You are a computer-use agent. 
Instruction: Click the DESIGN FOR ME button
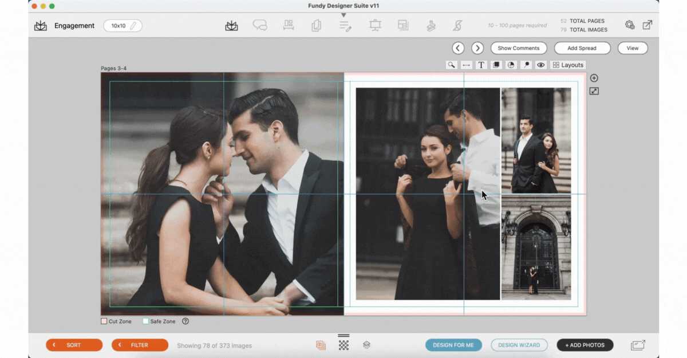pyautogui.click(x=453, y=345)
